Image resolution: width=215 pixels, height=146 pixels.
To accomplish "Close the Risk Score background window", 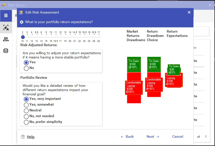I will point(210,5).
